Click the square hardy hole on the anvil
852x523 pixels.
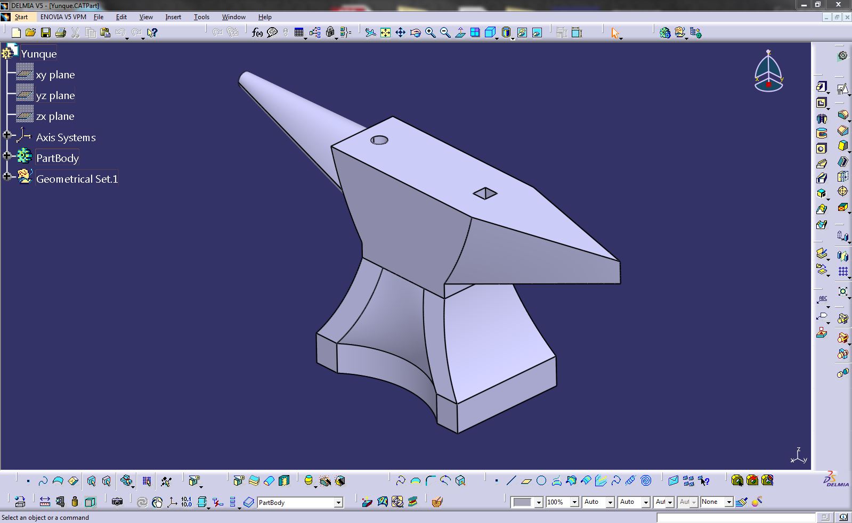coord(485,193)
